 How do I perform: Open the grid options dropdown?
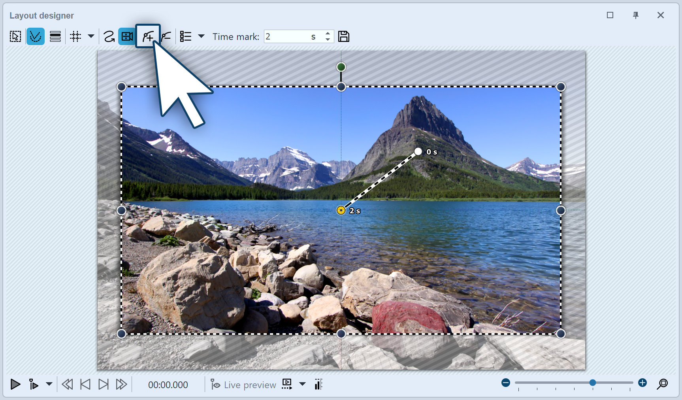[x=91, y=36]
